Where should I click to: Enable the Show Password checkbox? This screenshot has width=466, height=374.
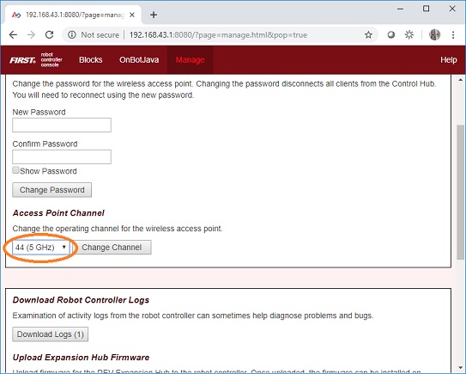point(15,170)
